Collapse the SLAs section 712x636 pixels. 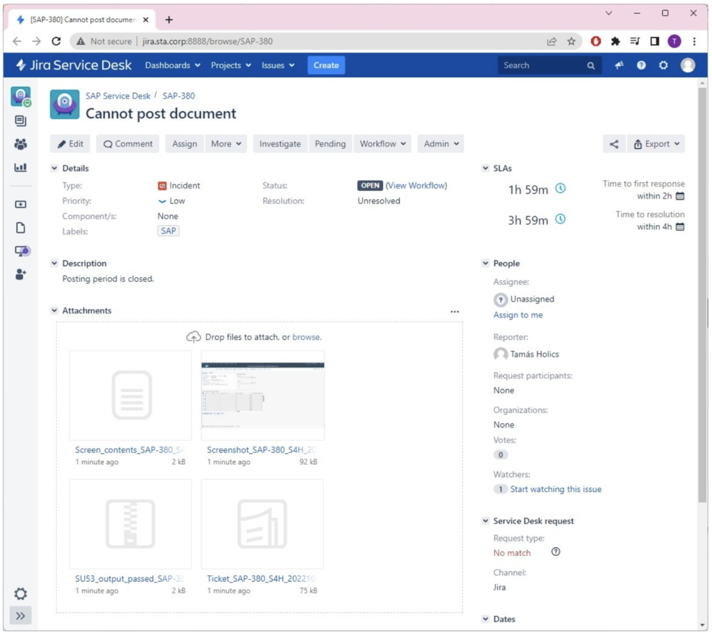point(485,168)
